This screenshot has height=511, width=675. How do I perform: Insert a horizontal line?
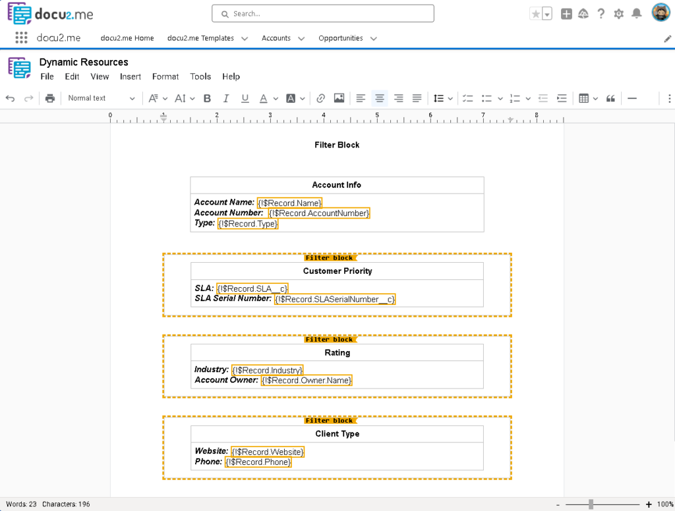632,99
